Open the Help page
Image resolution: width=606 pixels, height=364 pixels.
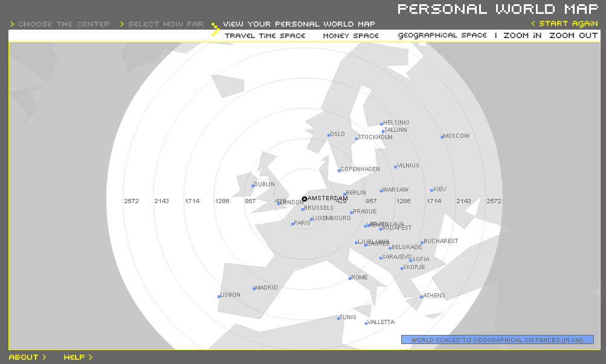pos(78,357)
